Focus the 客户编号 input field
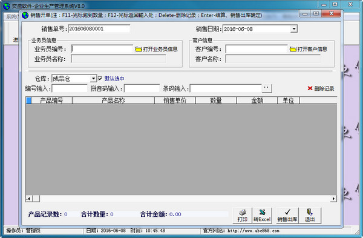 tap(257, 49)
